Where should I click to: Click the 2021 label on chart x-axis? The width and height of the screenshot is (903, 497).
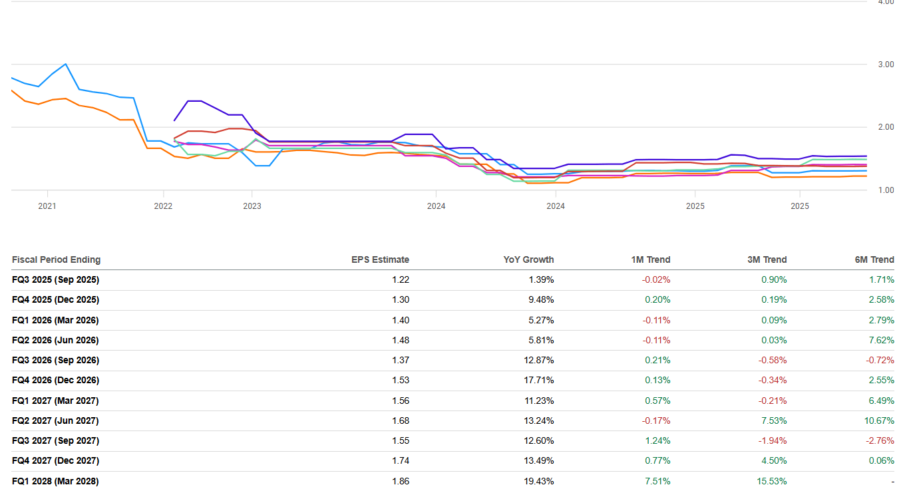coord(47,206)
